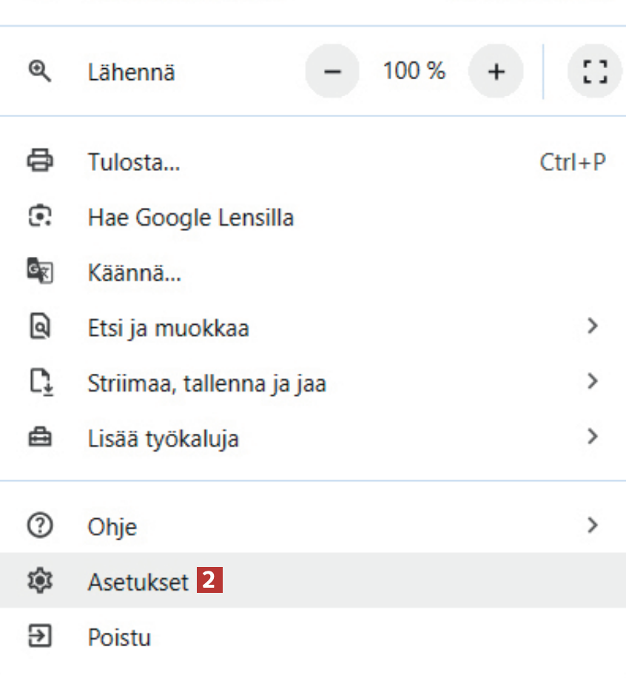Expand Striimaa, tallenna ja jaa submenu arrow
The height and width of the screenshot is (678, 626).
[591, 382]
